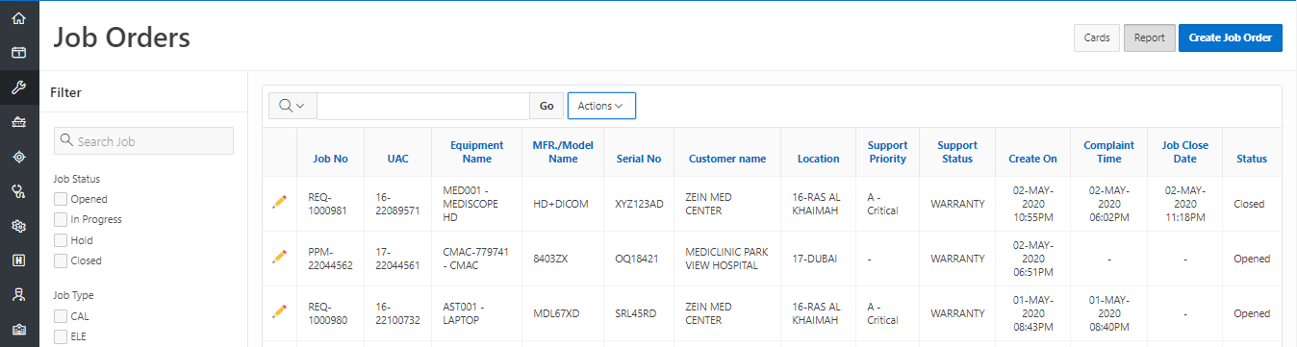This screenshot has width=1297, height=347.
Task: Edit job PPM-22044562 with pencil icon
Action: pyautogui.click(x=280, y=257)
